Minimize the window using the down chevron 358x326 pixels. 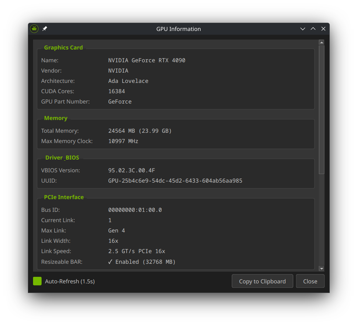pyautogui.click(x=303, y=29)
